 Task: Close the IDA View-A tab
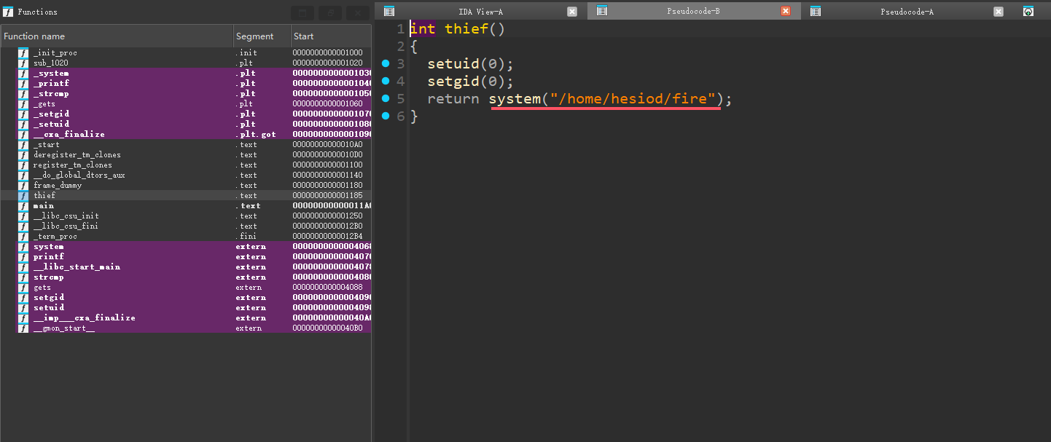tap(572, 12)
